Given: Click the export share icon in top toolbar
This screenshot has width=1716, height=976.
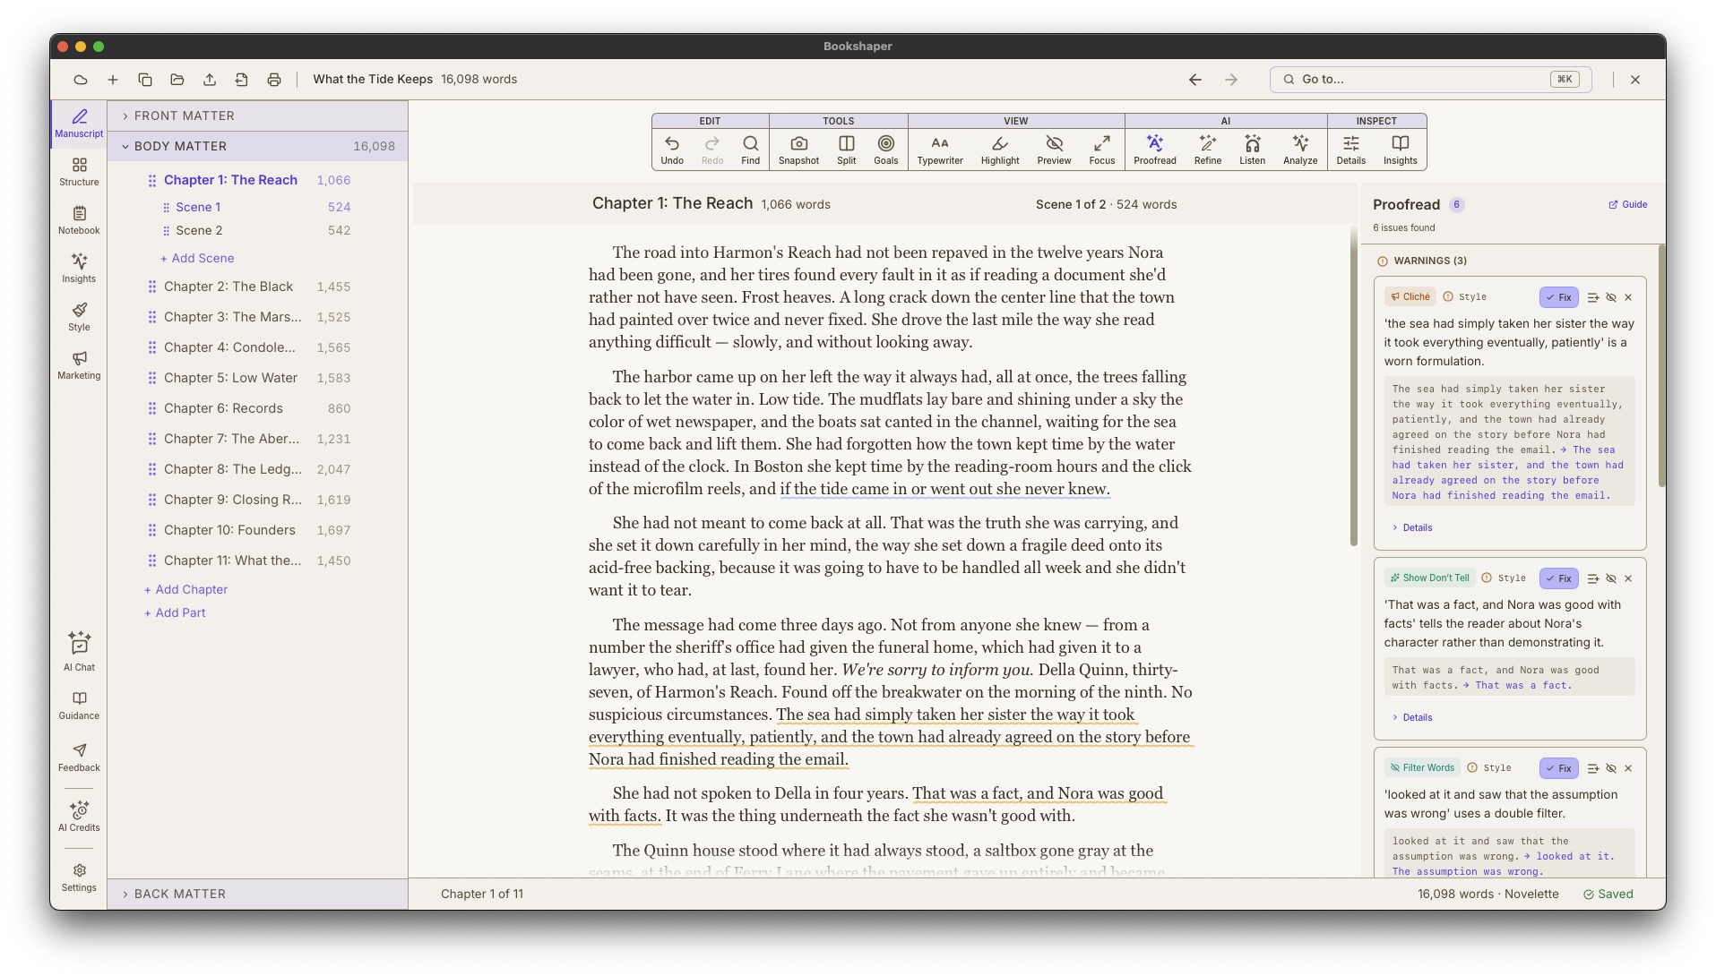Looking at the screenshot, I should tap(210, 80).
